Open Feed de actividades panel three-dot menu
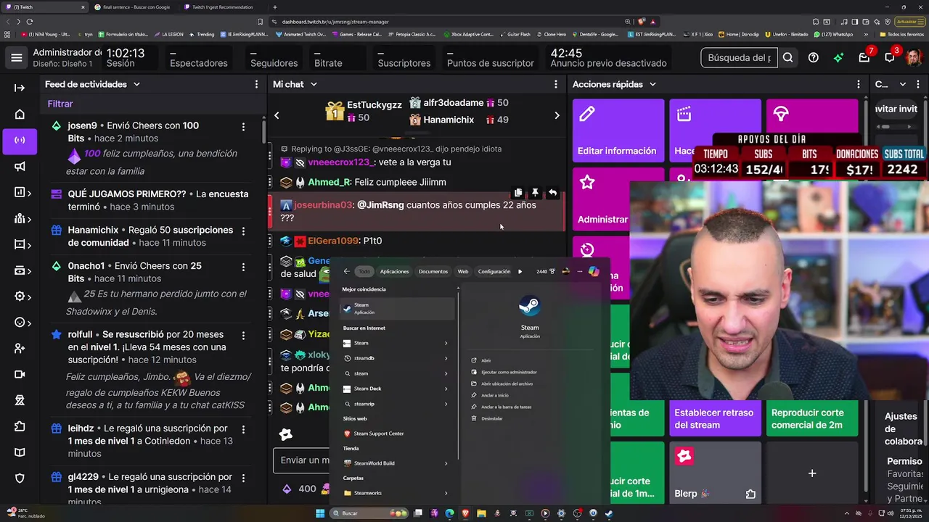The image size is (929, 522). click(x=256, y=84)
